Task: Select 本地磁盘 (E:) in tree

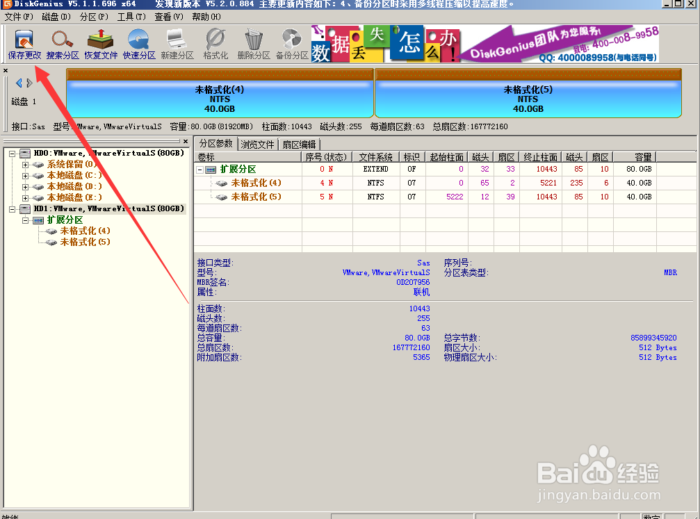Action: 74,198
